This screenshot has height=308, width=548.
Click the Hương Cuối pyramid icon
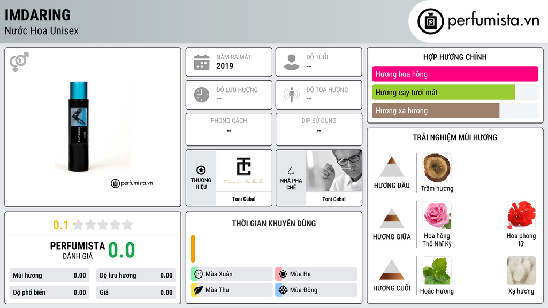point(392,269)
